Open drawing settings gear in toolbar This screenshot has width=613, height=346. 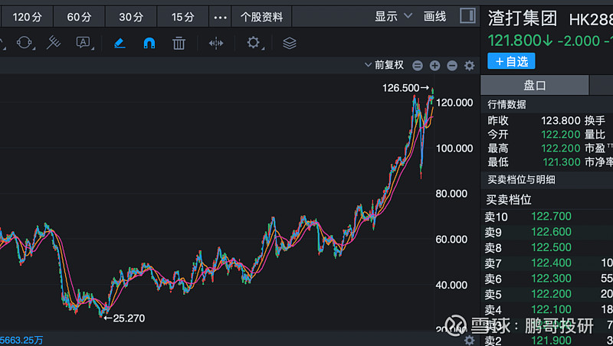[x=254, y=43]
